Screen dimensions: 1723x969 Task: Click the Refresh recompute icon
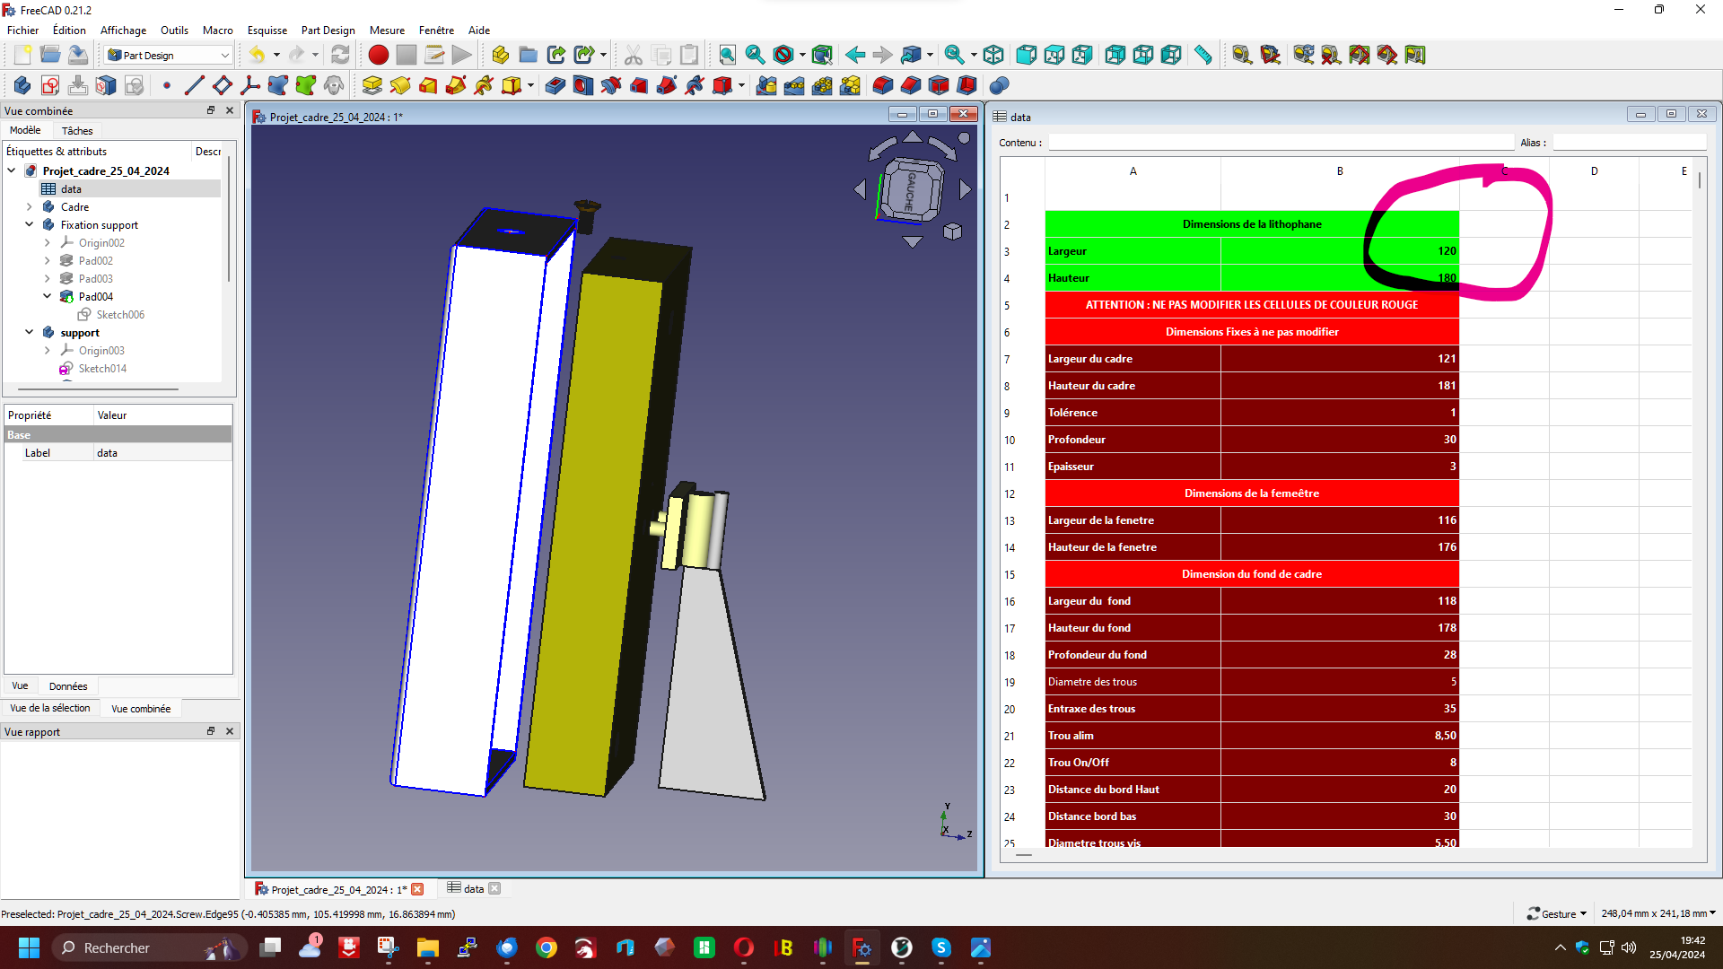click(340, 55)
